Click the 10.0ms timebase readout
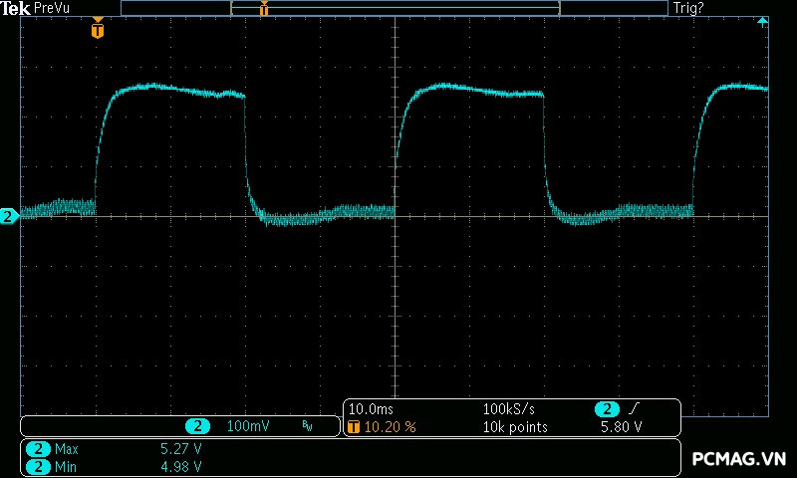The width and height of the screenshot is (797, 478). (x=368, y=409)
